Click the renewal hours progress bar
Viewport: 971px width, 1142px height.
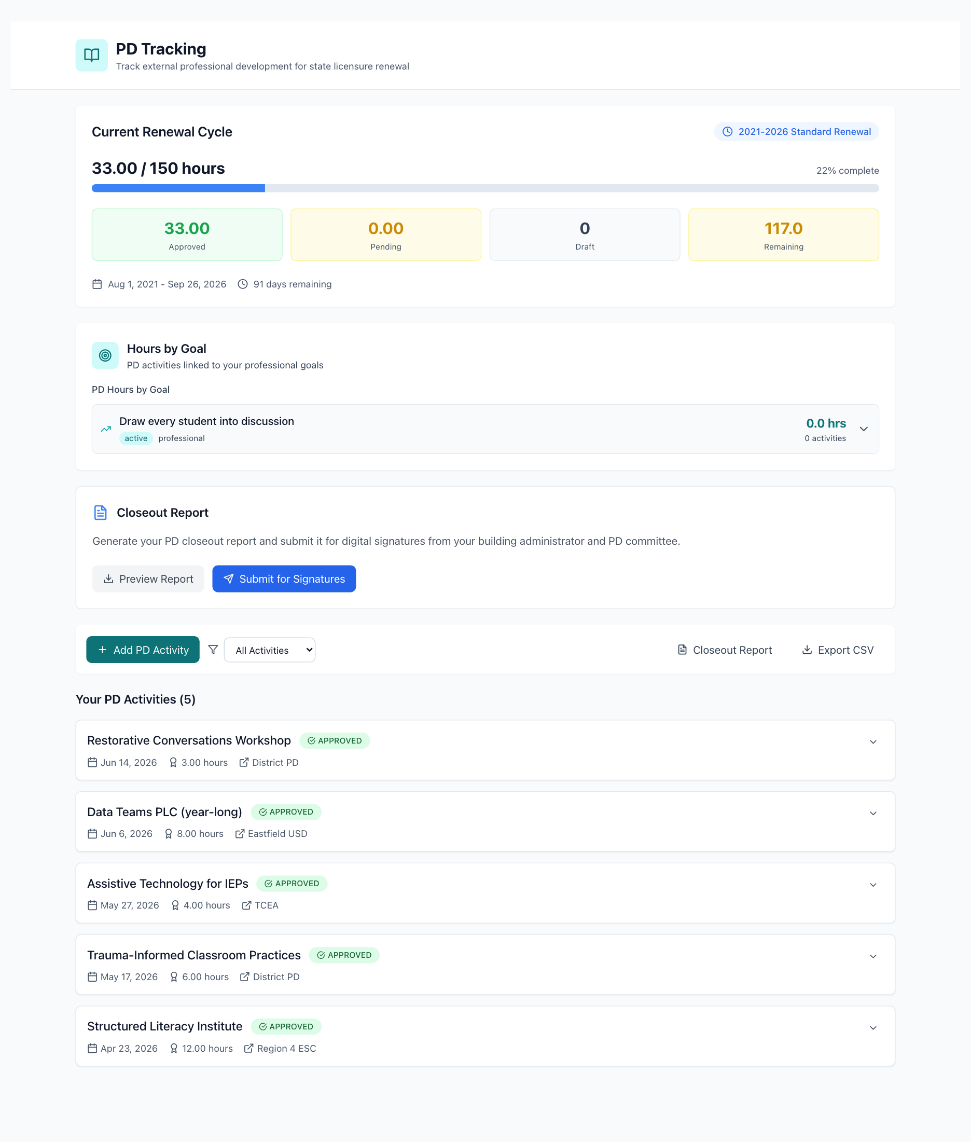[486, 188]
